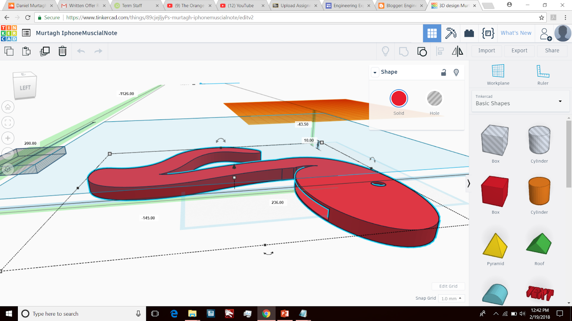Toggle shape visibility with the lightbulb
Image resolution: width=572 pixels, height=321 pixels.
pyautogui.click(x=456, y=72)
